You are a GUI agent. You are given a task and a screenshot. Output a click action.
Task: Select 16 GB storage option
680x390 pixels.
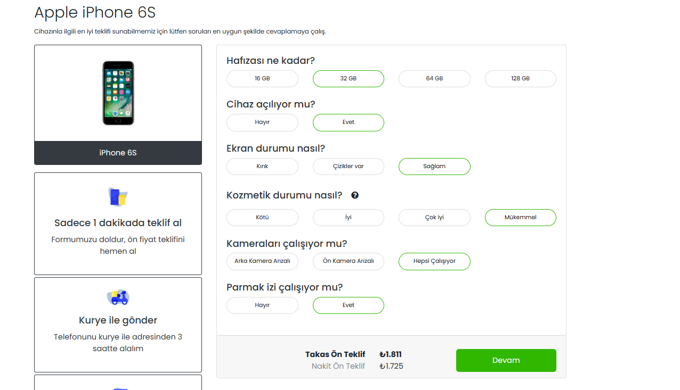[262, 79]
